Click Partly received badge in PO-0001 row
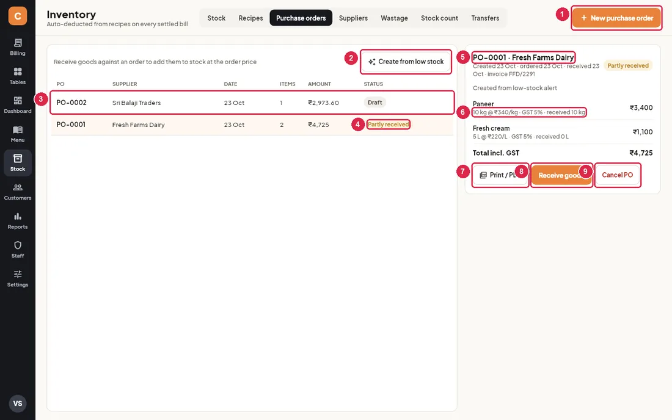 pyautogui.click(x=389, y=125)
